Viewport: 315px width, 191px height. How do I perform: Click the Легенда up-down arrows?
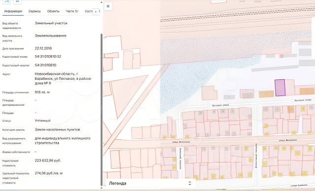point(189,183)
